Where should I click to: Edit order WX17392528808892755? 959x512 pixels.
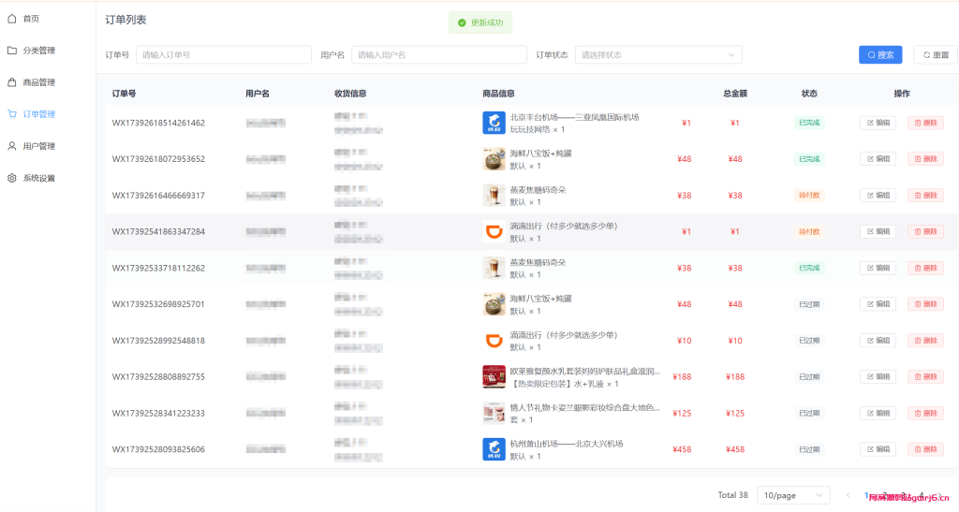click(878, 377)
